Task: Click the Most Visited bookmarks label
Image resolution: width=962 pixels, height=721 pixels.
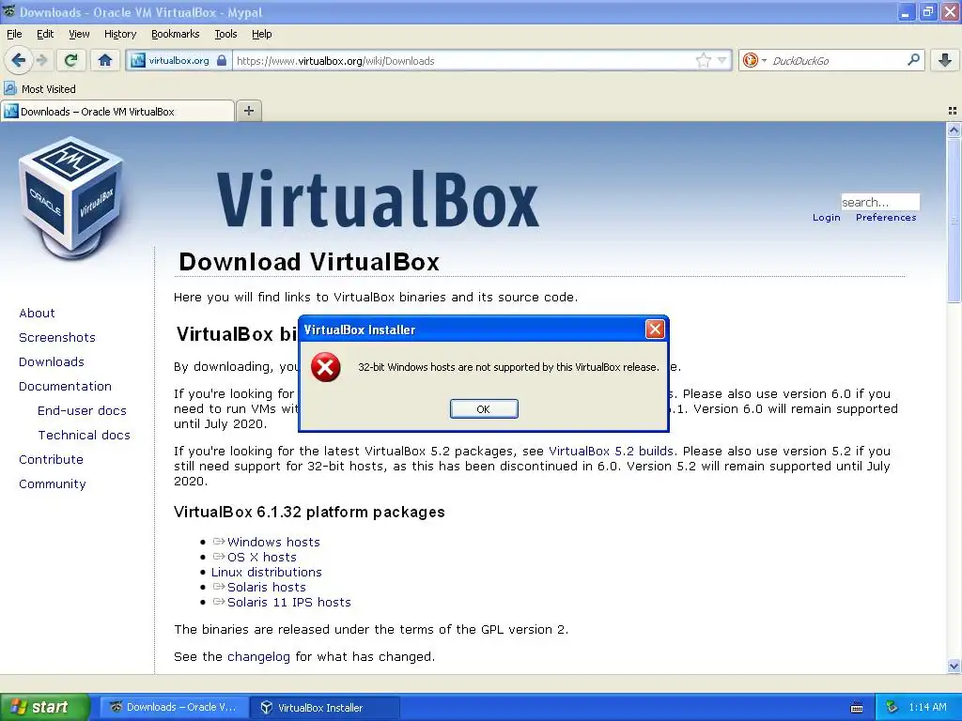Action: tap(49, 89)
